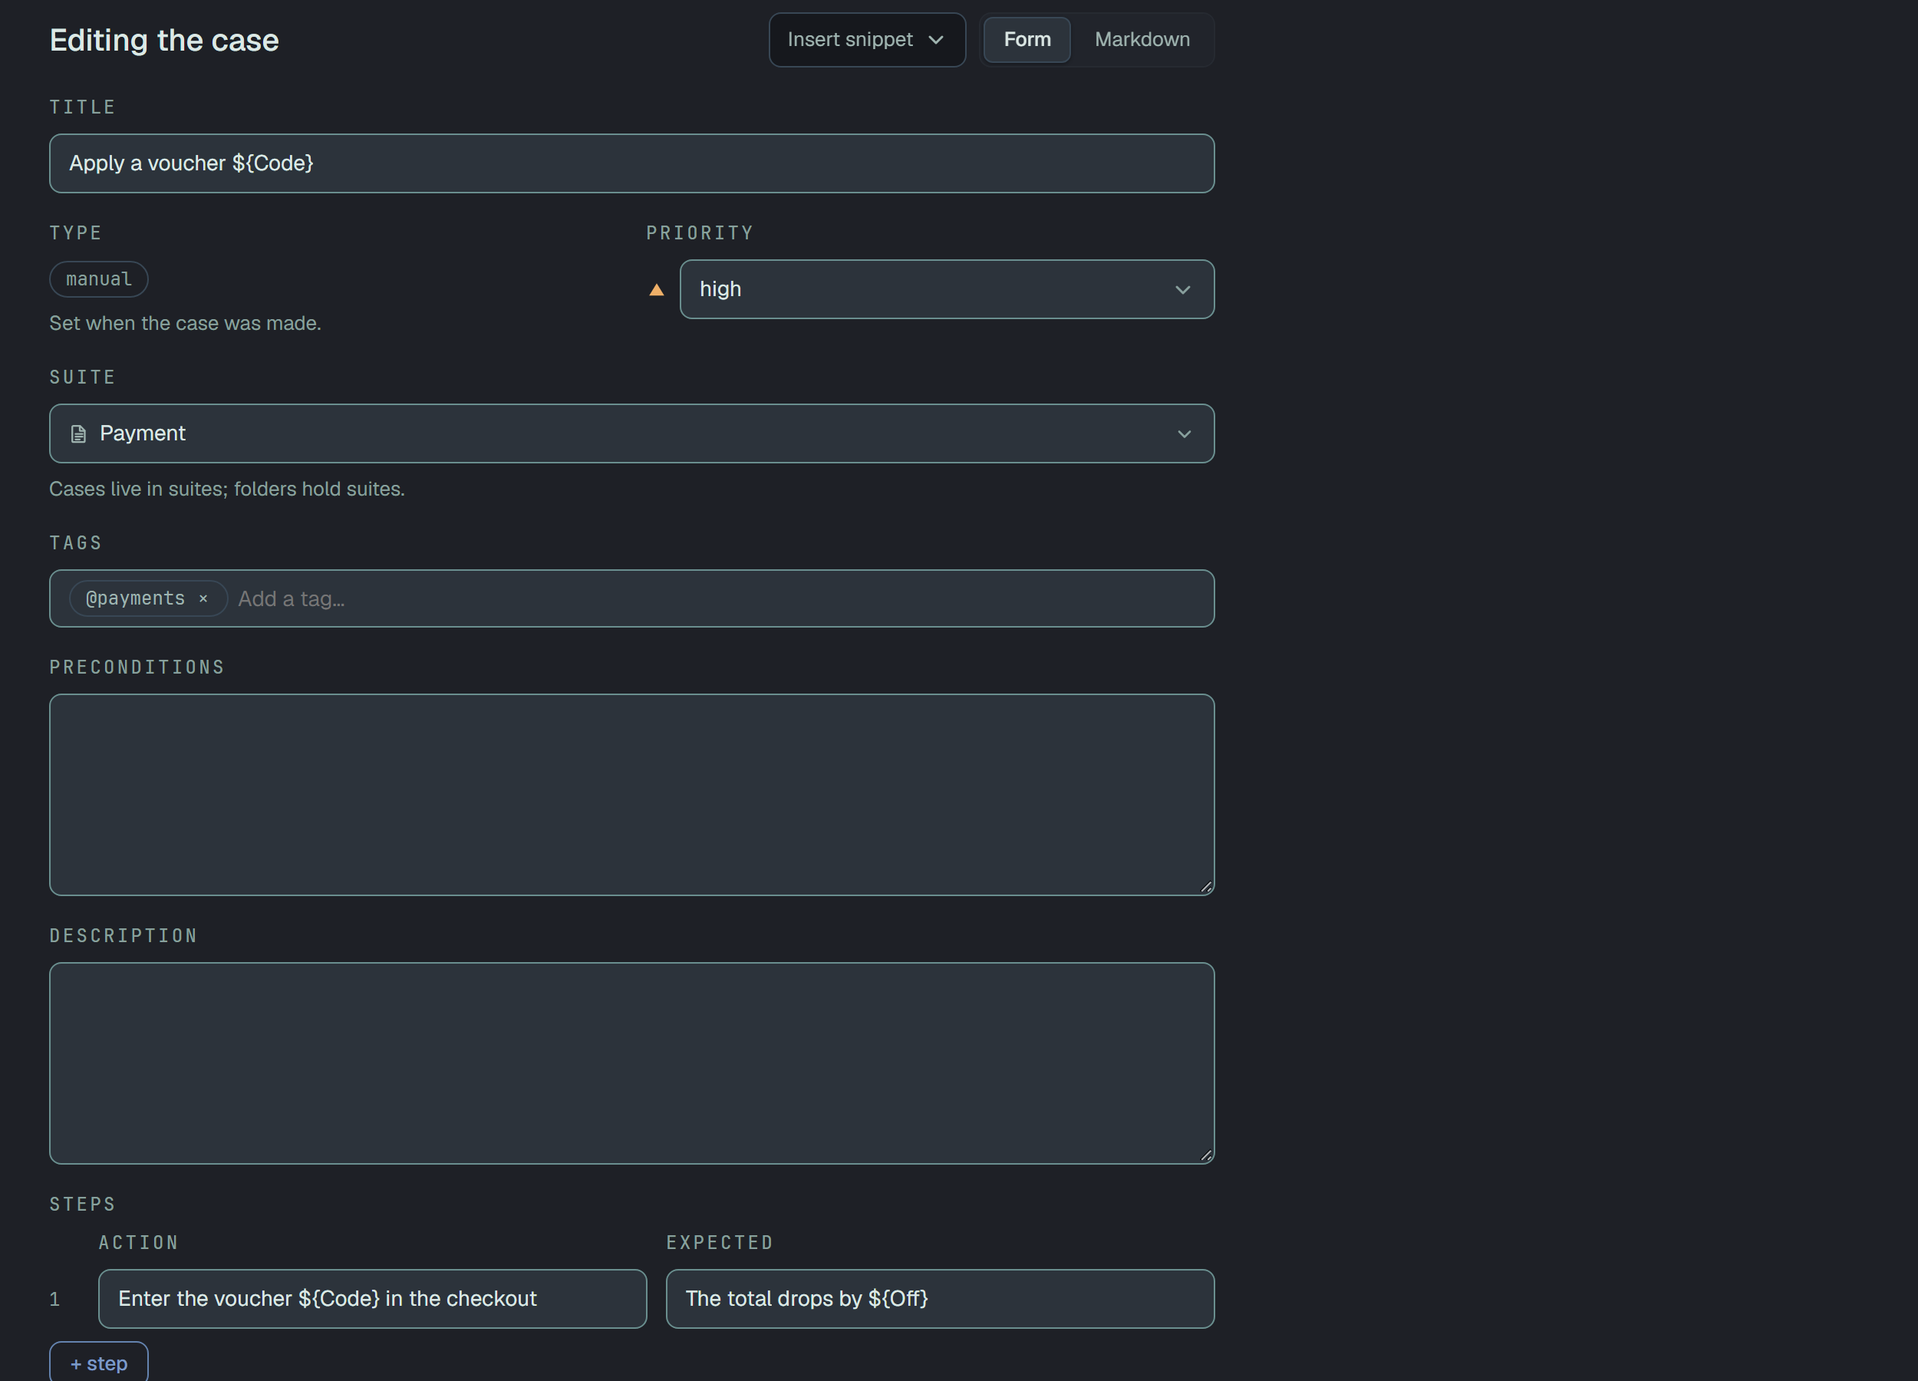This screenshot has height=1381, width=1918.
Task: Remove the @payments tag
Action: 203,598
